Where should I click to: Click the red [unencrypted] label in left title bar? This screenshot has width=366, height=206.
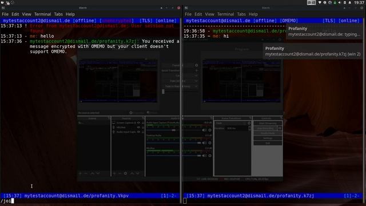tap(117, 21)
